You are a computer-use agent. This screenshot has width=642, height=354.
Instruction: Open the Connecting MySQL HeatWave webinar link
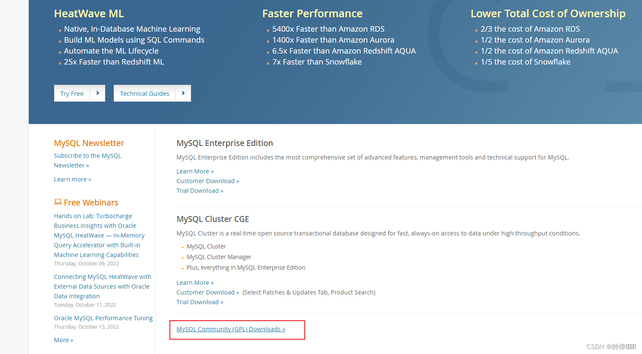pos(102,286)
